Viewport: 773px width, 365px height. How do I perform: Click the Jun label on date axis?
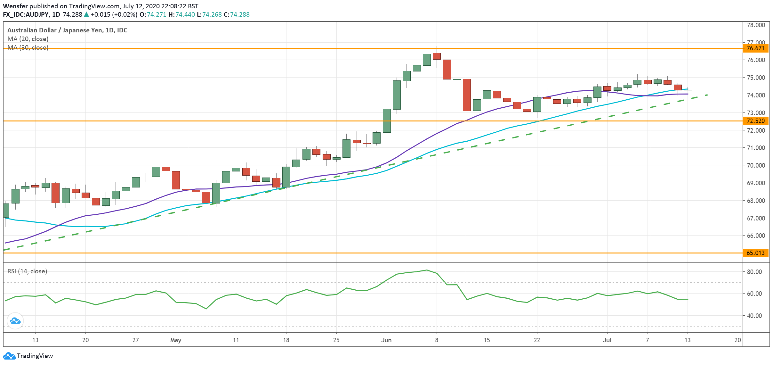pyautogui.click(x=386, y=340)
